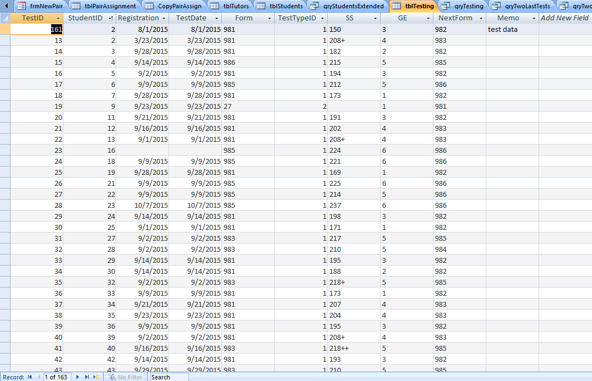Open GE column dropdown arrow

[428, 18]
